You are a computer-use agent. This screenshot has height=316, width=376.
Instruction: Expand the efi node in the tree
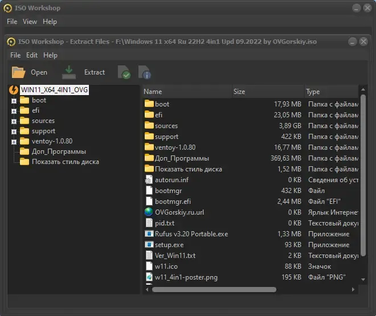[14, 111]
